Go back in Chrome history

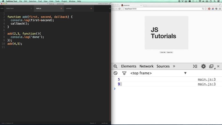[x=113, y=9]
